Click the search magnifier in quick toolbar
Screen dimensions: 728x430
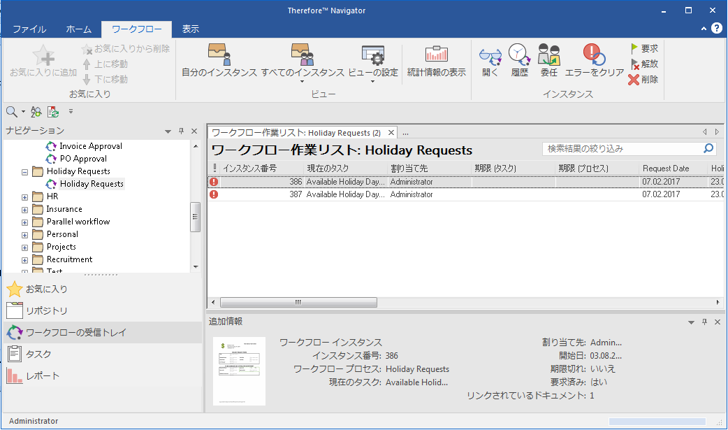pos(12,112)
